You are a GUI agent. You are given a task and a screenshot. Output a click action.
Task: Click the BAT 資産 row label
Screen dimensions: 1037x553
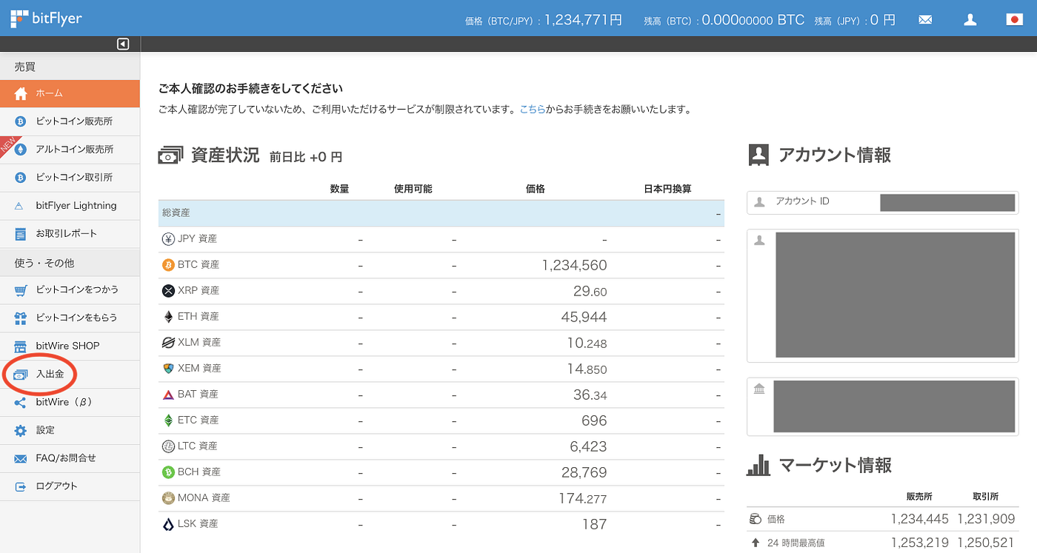click(198, 395)
